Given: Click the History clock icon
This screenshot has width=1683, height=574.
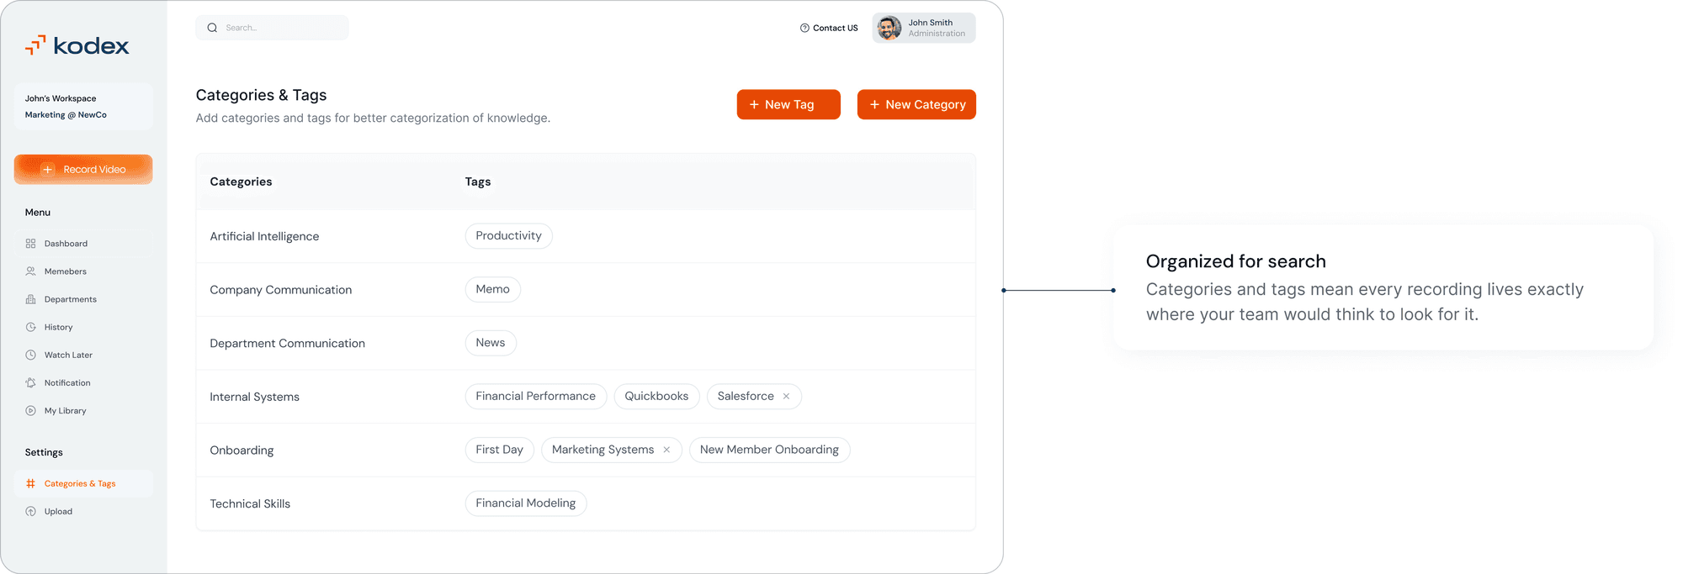Looking at the screenshot, I should coord(30,327).
